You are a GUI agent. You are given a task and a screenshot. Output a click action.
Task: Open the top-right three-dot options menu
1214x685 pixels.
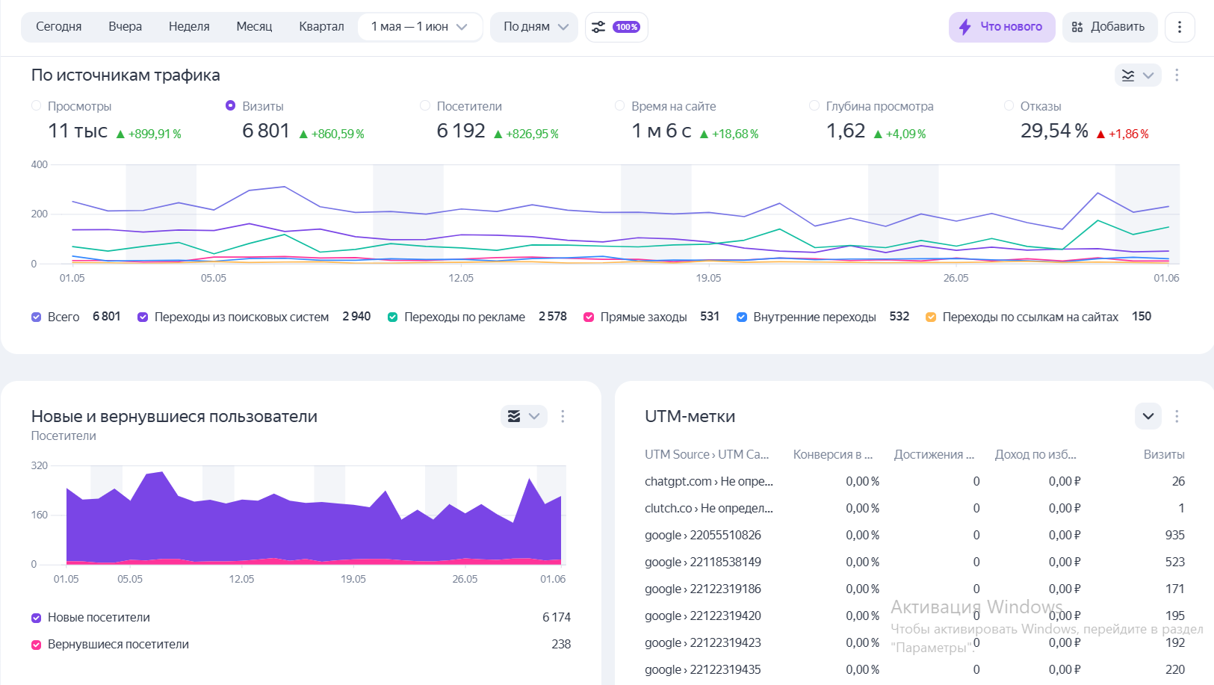tap(1180, 27)
